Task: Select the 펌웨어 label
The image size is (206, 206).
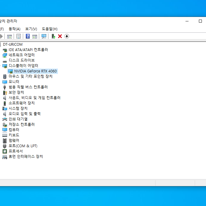Action: tap(14, 140)
